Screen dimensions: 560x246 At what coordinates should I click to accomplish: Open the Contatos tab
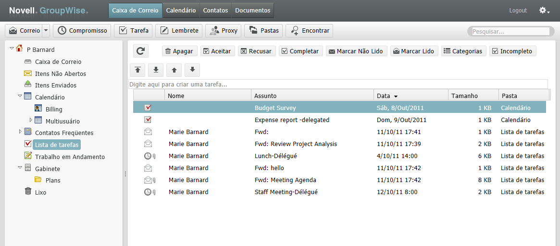[215, 11]
